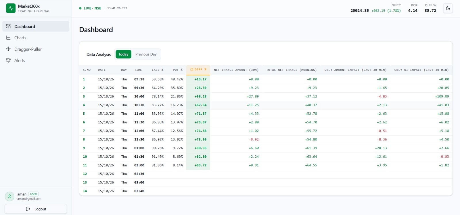Click the S.NO column header
Image resolution: width=460 pixels, height=215 pixels.
coord(87,70)
